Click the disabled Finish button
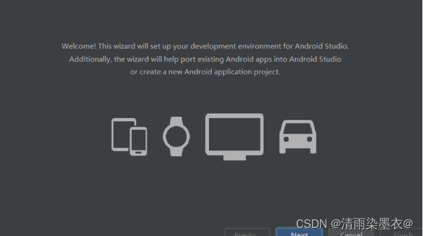423x236 pixels. (x=401, y=232)
